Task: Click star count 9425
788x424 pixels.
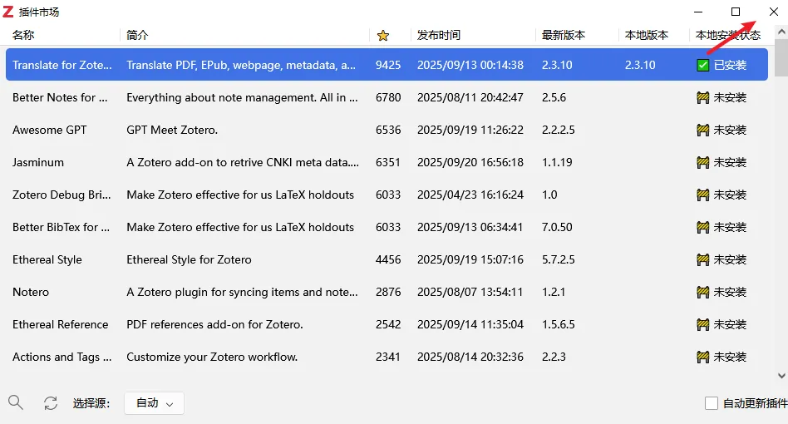Action: (x=388, y=65)
